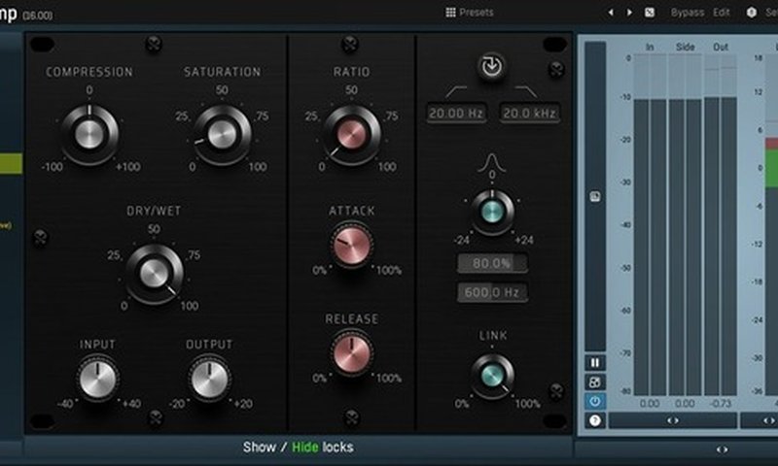The width and height of the screenshot is (778, 466).
Task: Pause the level meters
Action: [594, 362]
